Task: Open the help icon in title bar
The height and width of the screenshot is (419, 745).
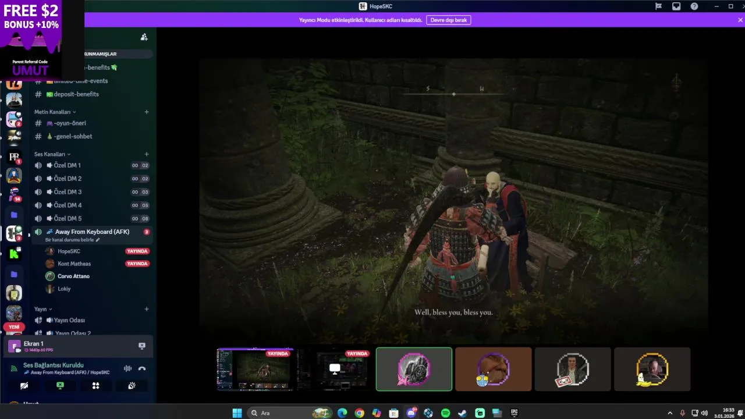Action: point(694,6)
